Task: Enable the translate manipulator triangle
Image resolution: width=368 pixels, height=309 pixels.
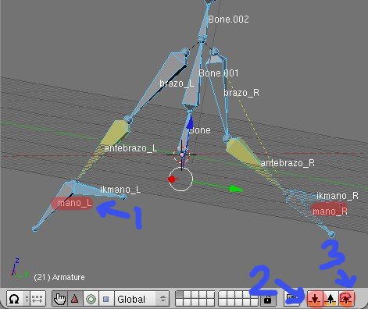Action: click(75, 299)
